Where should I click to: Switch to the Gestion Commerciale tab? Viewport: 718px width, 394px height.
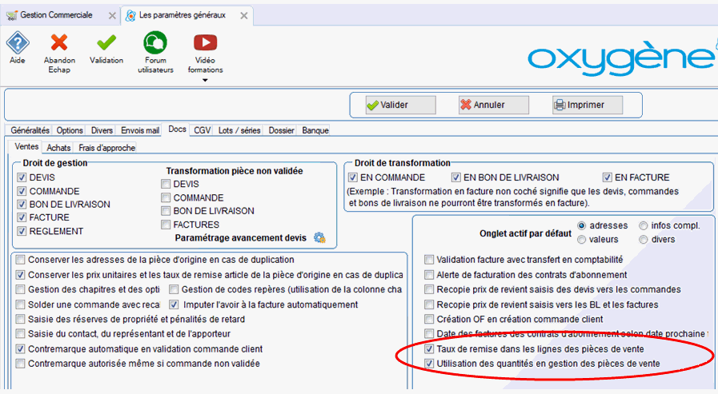(58, 15)
